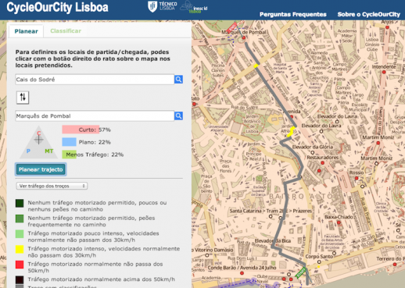Switch to the Planear tab

26,31
